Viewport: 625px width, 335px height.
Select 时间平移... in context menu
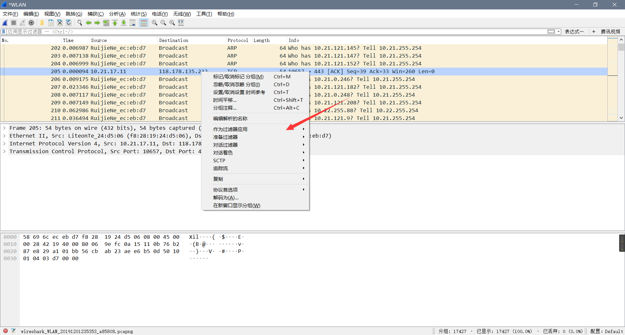(x=256, y=100)
